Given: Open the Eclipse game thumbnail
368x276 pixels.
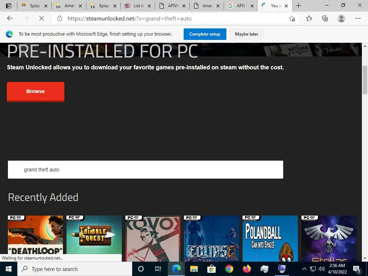Looking at the screenshot, I should pyautogui.click(x=211, y=238).
